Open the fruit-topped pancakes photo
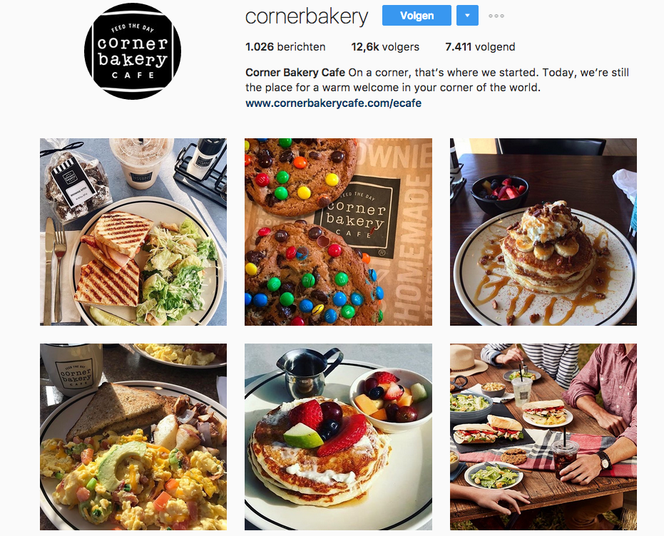The height and width of the screenshot is (536, 664). click(338, 437)
